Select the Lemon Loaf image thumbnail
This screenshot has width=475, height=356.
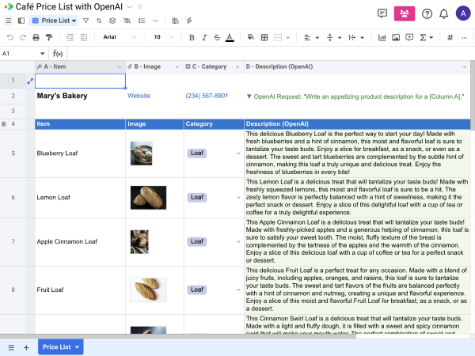pos(149,197)
